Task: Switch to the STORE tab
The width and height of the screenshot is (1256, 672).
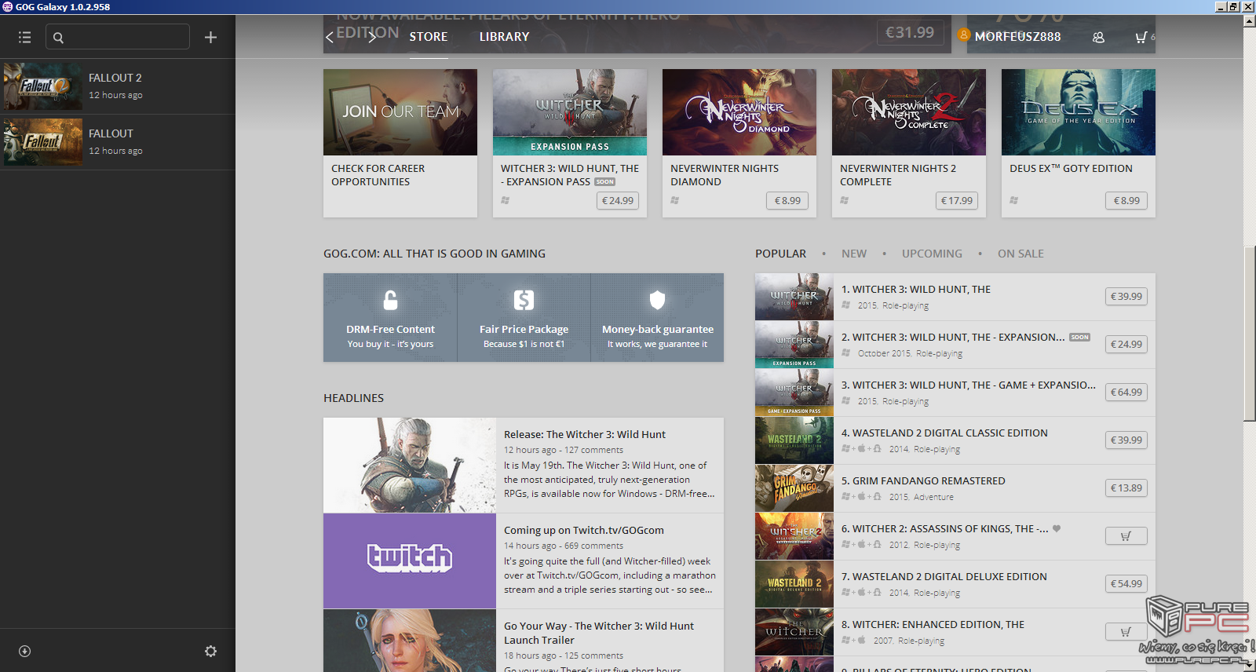Action: pos(429,37)
